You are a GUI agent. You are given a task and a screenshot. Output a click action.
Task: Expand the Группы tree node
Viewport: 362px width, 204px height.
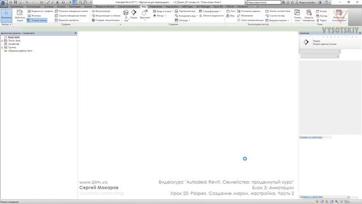[x=2, y=48]
